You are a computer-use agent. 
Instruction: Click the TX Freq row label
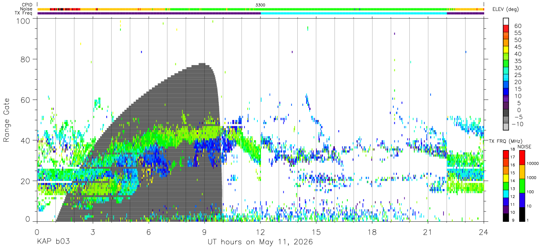pyautogui.click(x=24, y=13)
